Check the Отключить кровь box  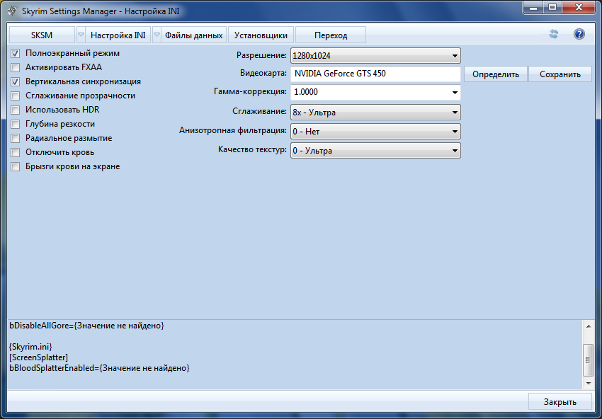(16, 152)
